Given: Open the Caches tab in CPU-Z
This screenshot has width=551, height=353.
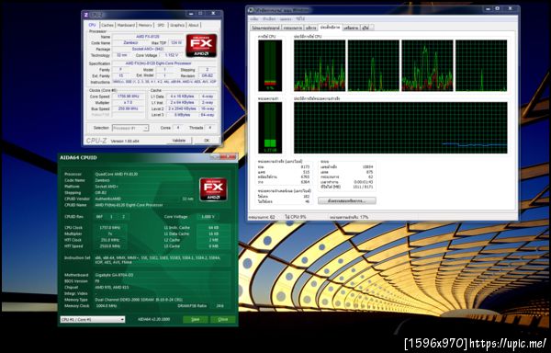Looking at the screenshot, I should [x=107, y=26].
